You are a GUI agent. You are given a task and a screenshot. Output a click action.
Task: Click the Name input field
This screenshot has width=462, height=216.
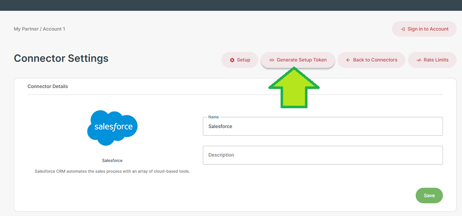click(x=323, y=127)
